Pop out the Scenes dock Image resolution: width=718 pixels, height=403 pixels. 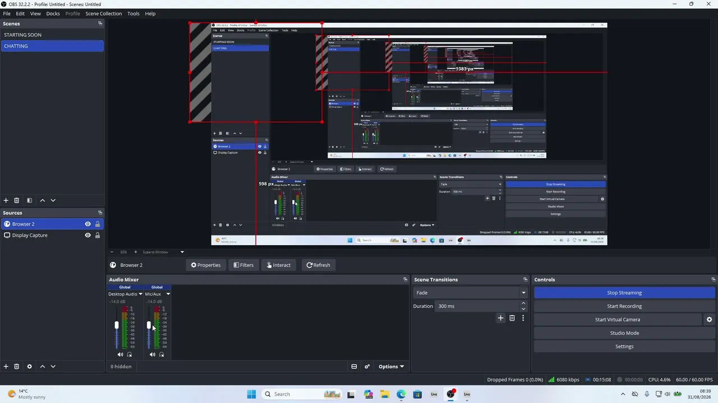(100, 24)
